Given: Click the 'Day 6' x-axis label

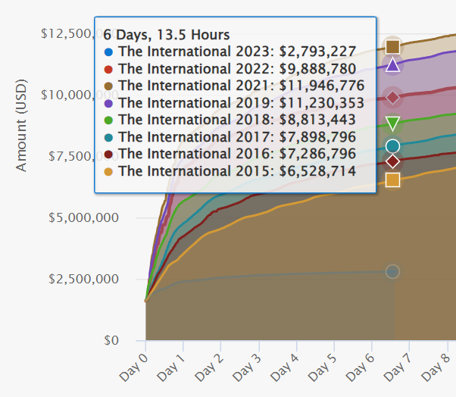Looking at the screenshot, I should pyautogui.click(x=360, y=367).
